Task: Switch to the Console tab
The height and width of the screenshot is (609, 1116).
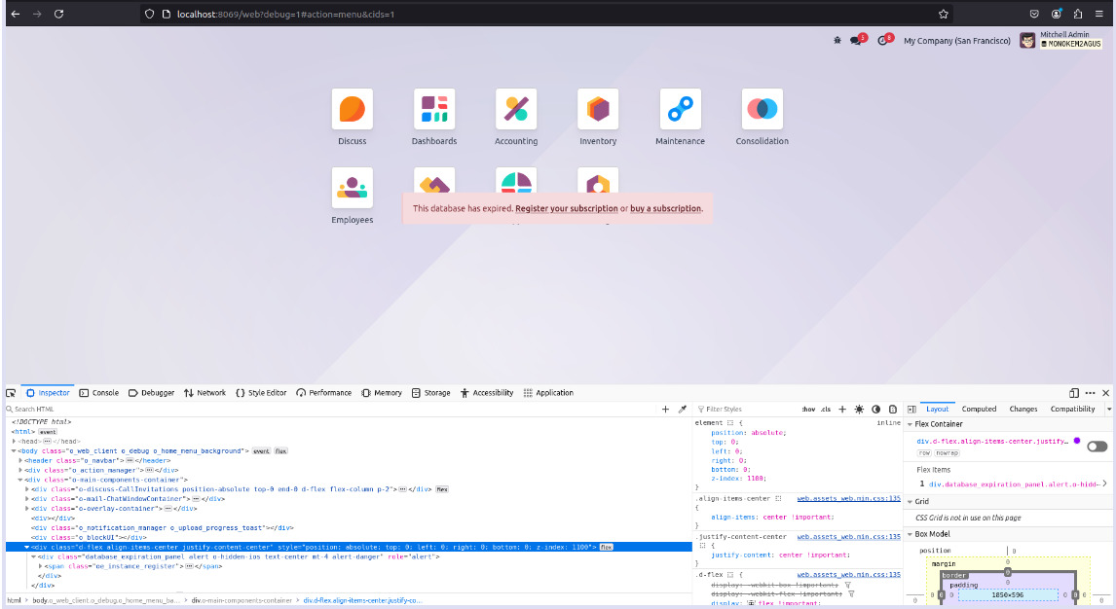Action: [98, 393]
